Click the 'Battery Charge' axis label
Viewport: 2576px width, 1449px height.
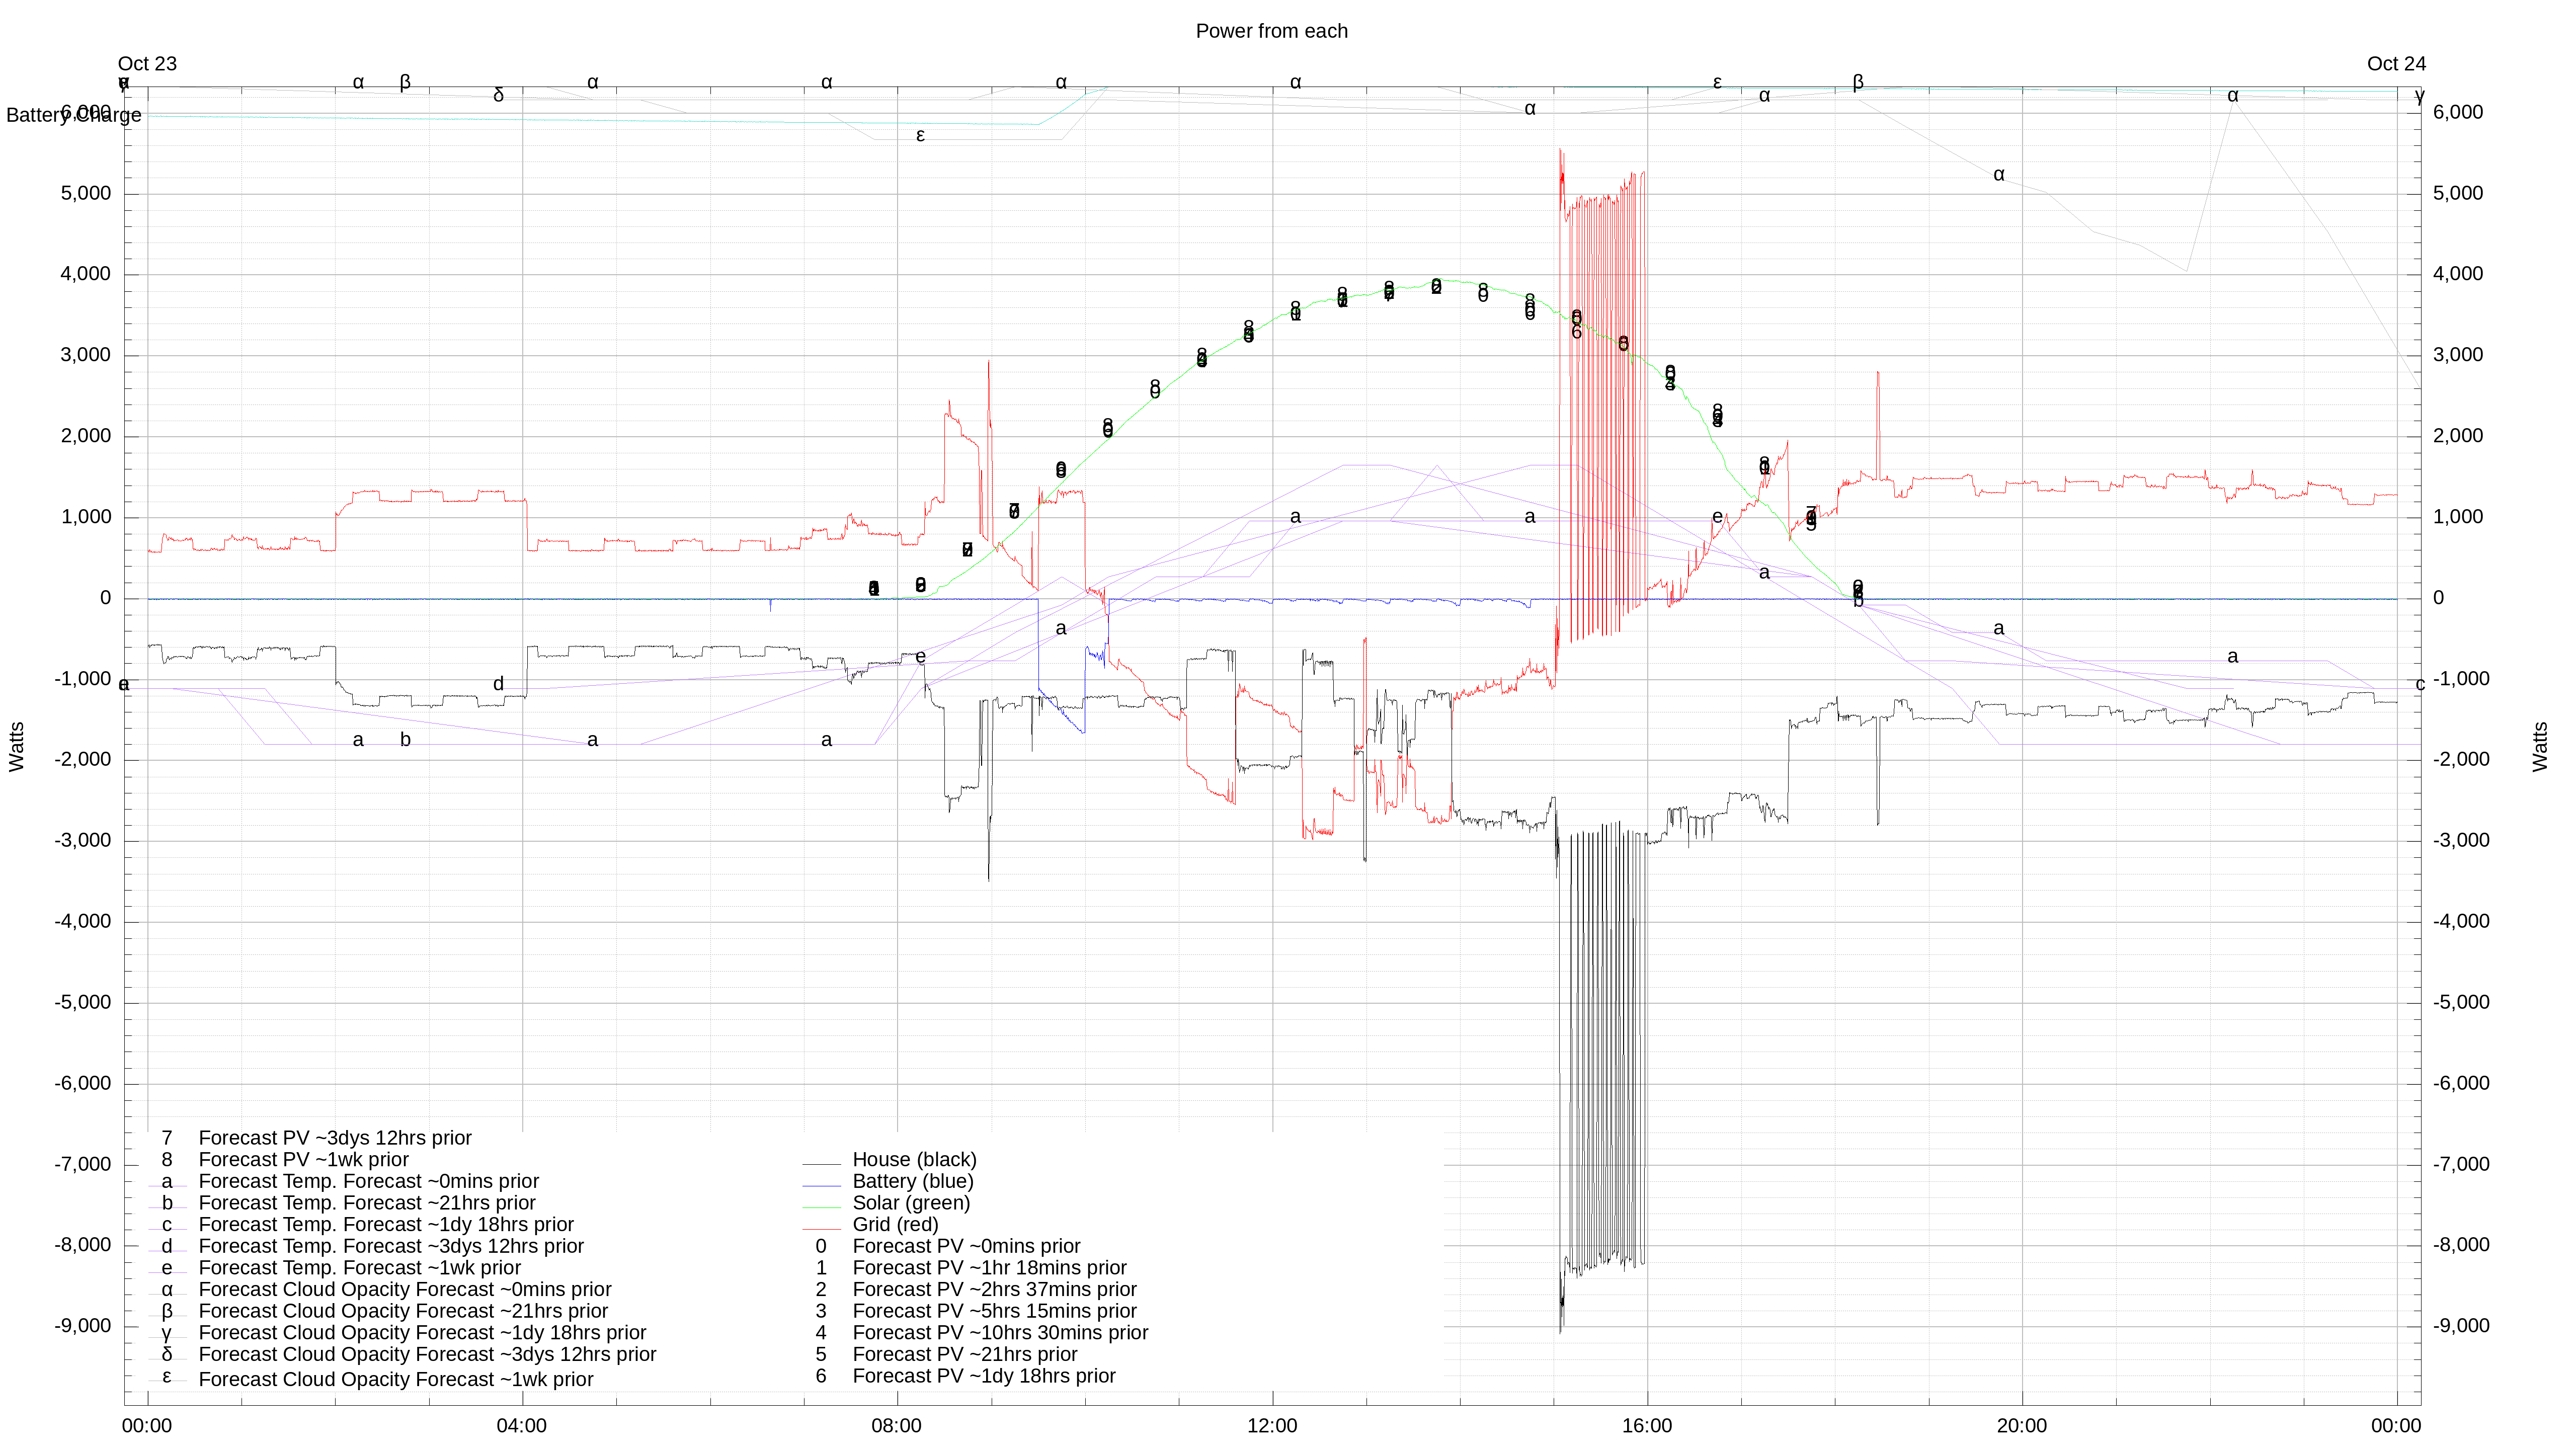(74, 115)
